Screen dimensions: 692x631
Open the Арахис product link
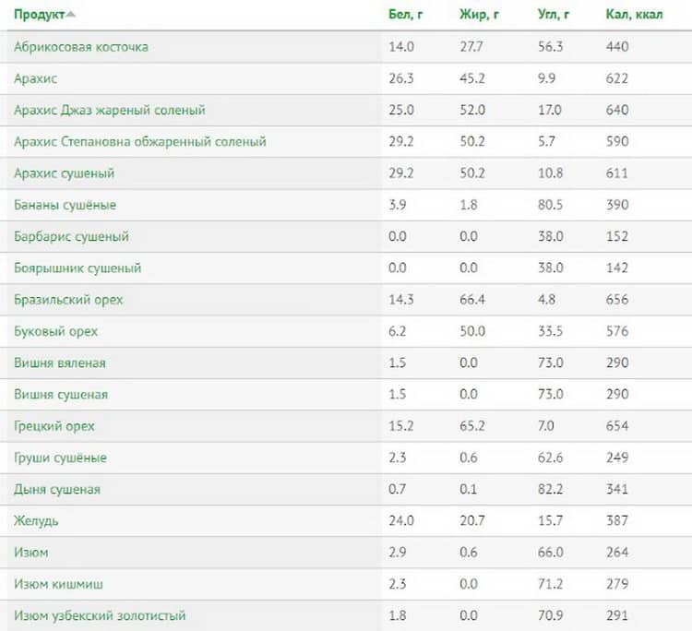(35, 78)
